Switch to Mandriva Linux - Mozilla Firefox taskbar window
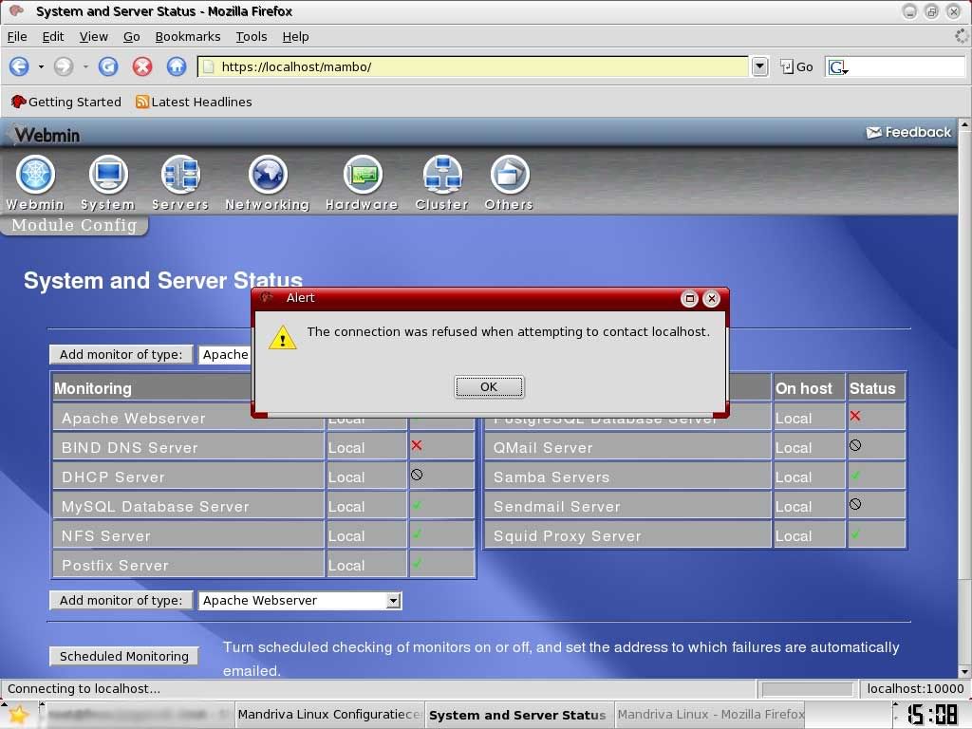Screen dimensions: 972x729 pyautogui.click(x=710, y=715)
